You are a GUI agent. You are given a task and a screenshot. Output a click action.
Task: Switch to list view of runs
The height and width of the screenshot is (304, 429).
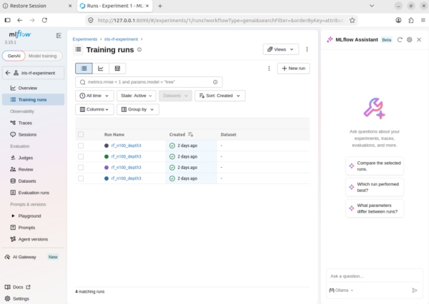tap(84, 69)
